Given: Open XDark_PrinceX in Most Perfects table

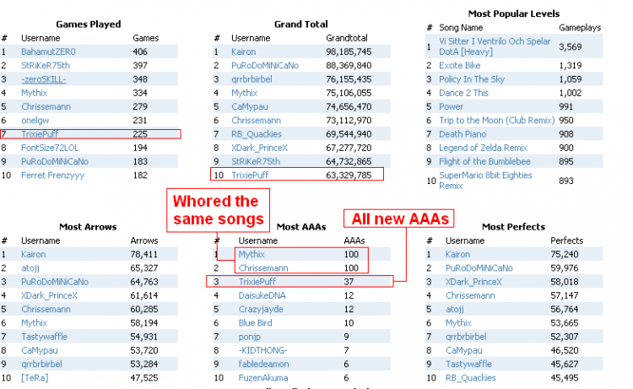Looking at the screenshot, I should [x=473, y=282].
